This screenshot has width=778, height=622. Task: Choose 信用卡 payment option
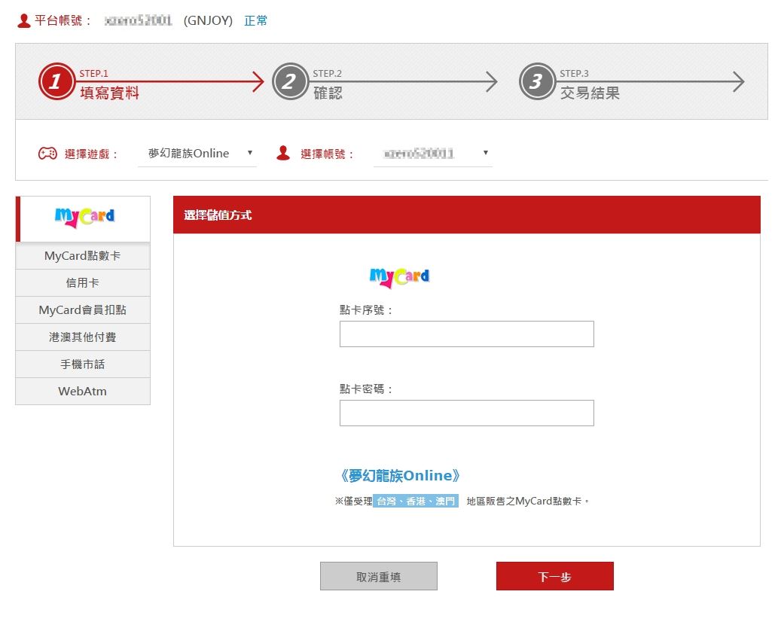pyautogui.click(x=83, y=282)
